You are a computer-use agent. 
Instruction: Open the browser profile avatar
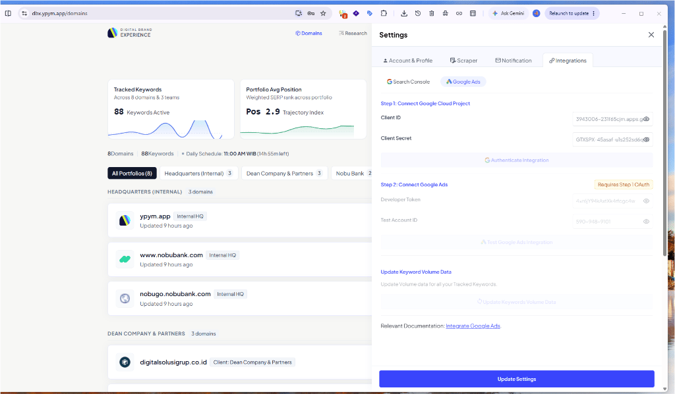point(536,13)
